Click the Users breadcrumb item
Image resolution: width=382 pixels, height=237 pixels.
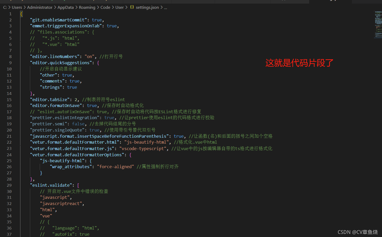(17, 7)
